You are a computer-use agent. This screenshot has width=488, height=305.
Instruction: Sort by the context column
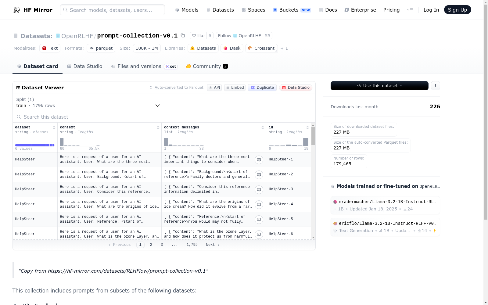click(158, 127)
